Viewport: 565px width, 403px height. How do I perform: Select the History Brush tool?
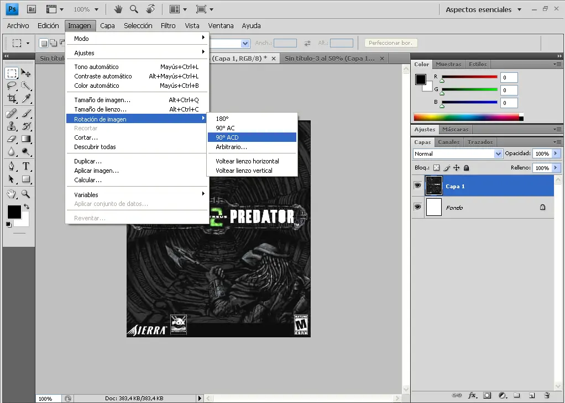(x=25, y=126)
